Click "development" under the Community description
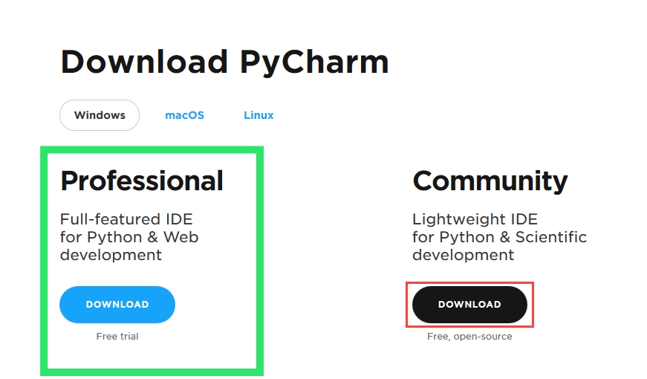The image size is (647, 379). [x=463, y=255]
